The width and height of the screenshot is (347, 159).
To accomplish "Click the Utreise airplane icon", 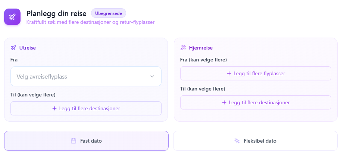I will pyautogui.click(x=13, y=48).
